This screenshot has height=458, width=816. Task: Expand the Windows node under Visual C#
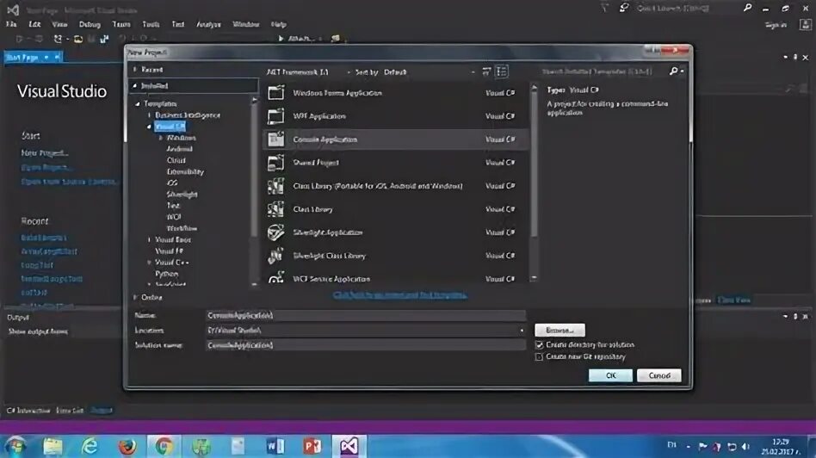click(161, 138)
